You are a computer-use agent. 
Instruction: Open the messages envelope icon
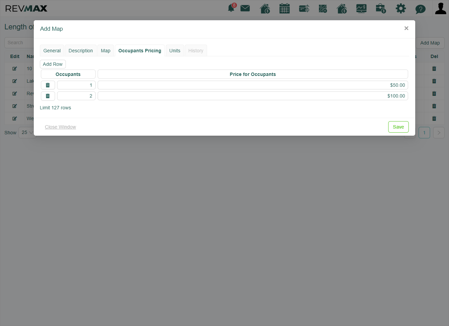pyautogui.click(x=245, y=8)
